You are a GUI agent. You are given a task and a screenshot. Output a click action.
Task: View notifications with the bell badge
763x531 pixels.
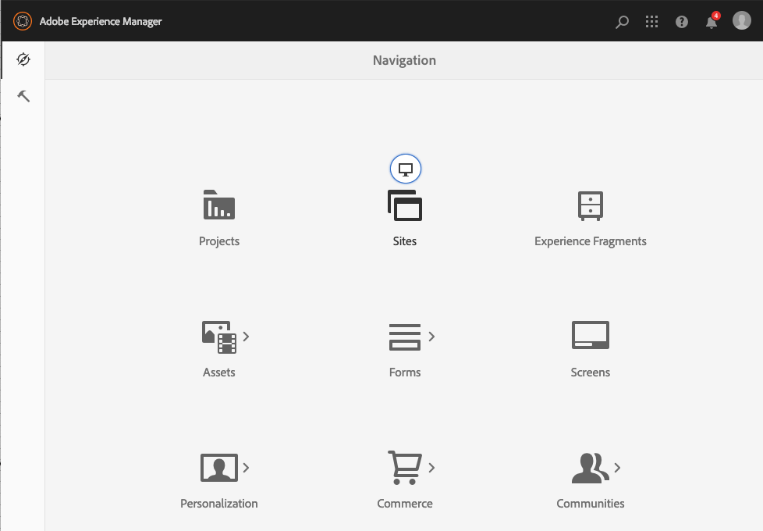click(x=712, y=21)
